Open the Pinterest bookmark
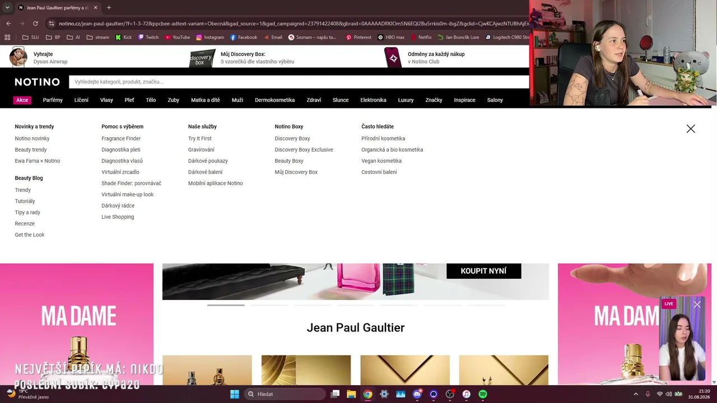Screen dimensions: 717x403 click(x=358, y=38)
